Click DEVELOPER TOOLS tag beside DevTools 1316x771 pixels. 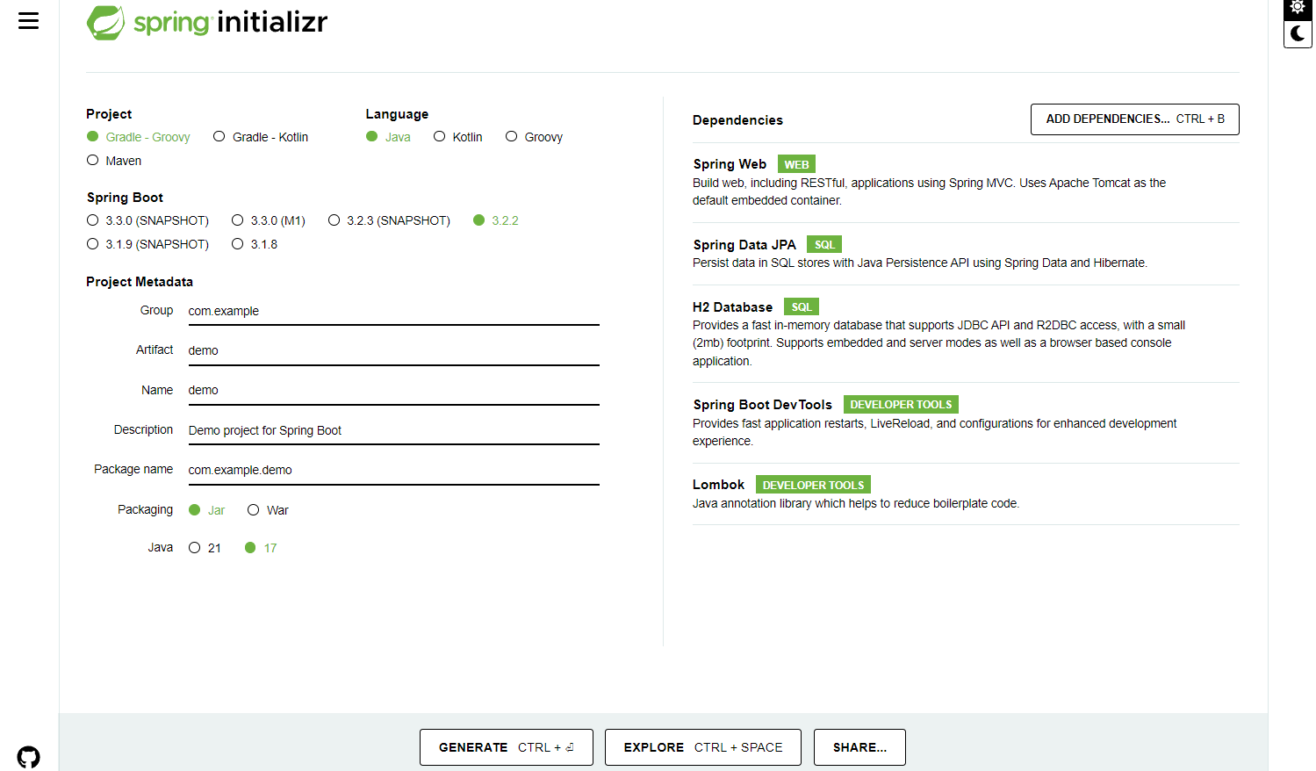click(901, 405)
